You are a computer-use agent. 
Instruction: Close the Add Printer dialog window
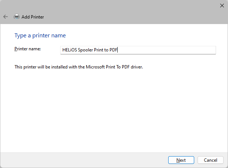(222, 5)
